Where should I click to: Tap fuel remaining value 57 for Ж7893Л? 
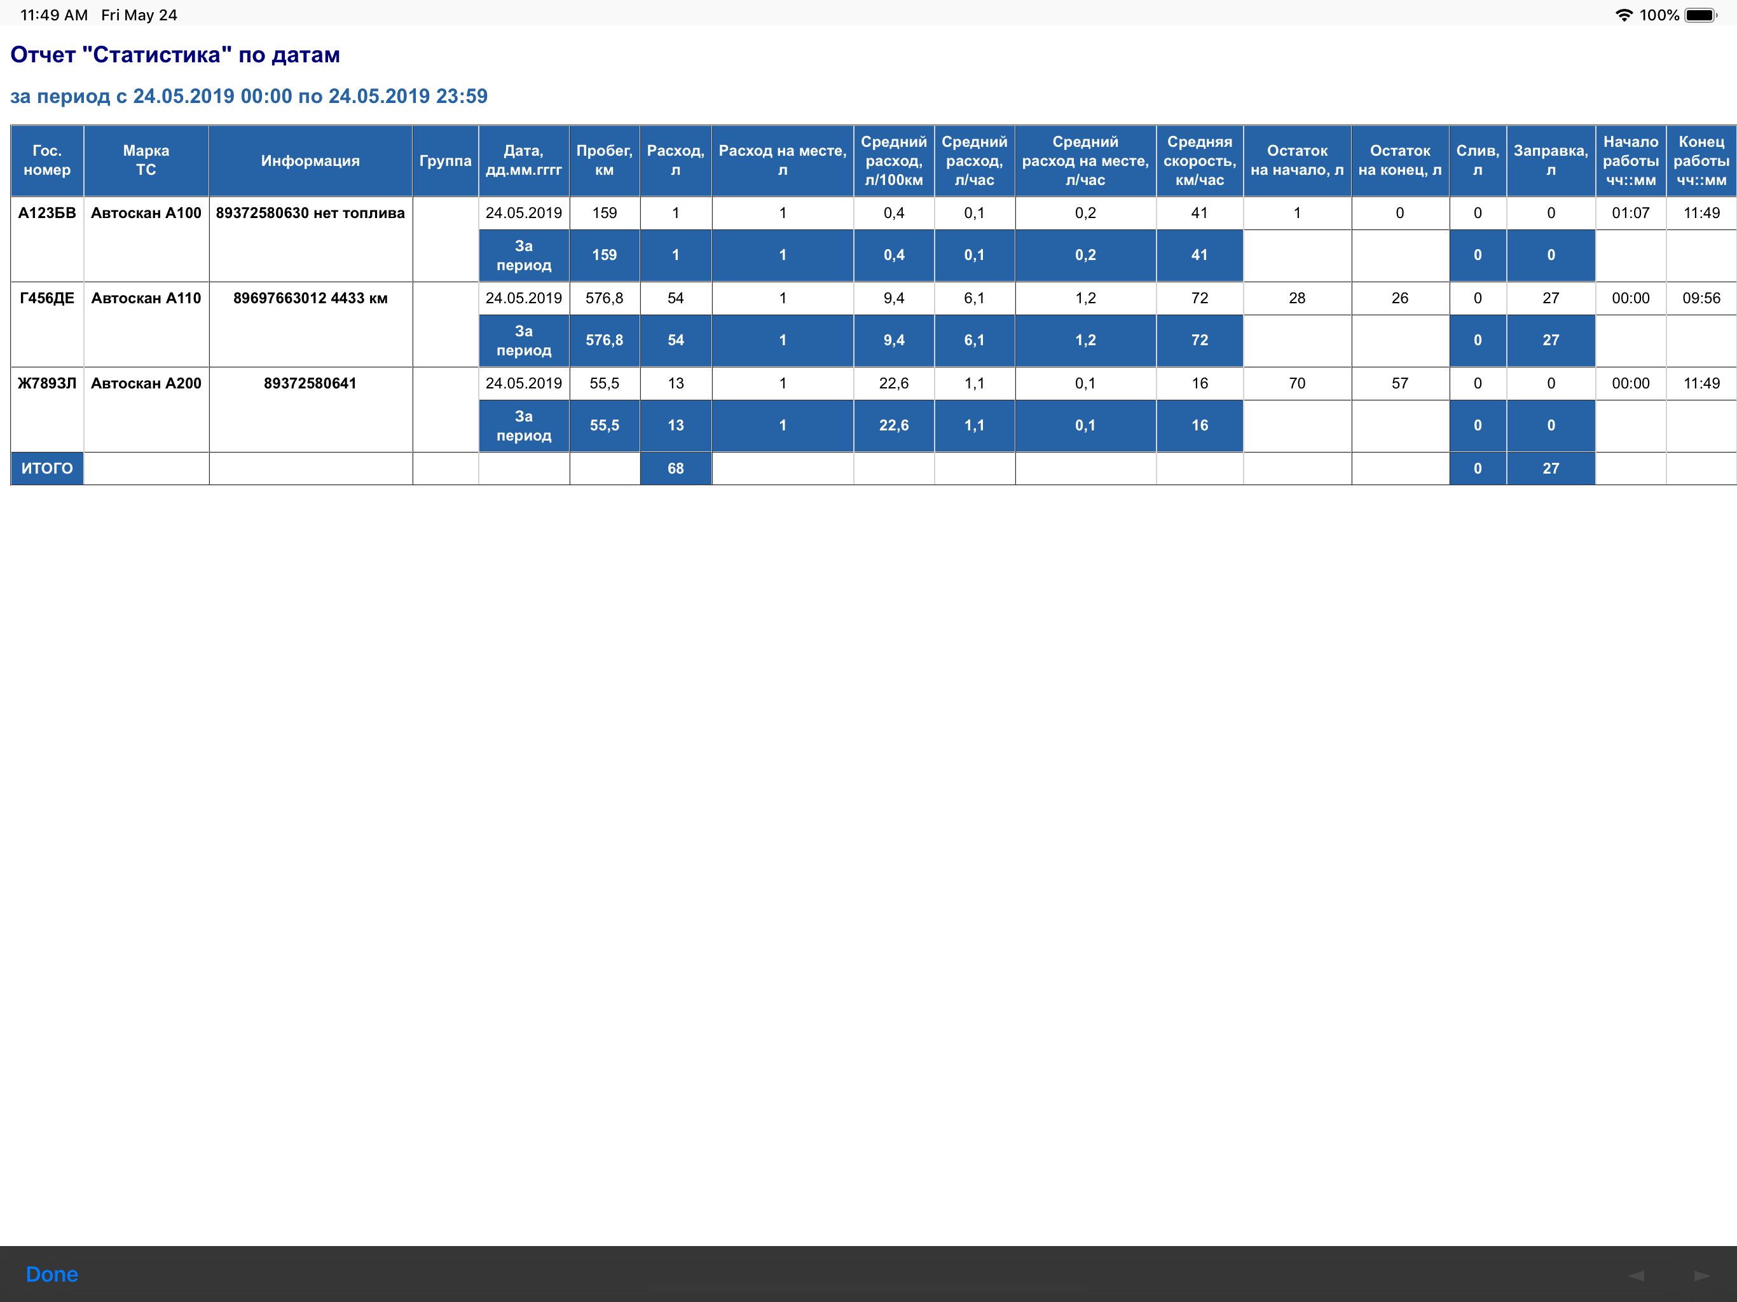click(x=1400, y=383)
